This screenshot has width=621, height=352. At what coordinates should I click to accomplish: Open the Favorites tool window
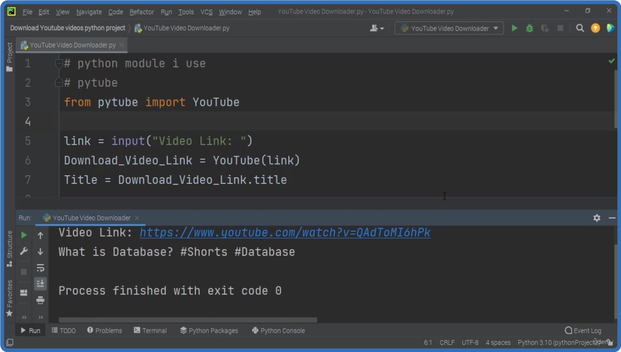[x=9, y=298]
